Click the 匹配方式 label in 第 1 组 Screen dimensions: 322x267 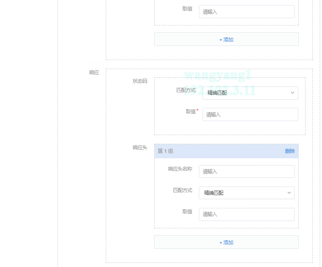point(182,190)
